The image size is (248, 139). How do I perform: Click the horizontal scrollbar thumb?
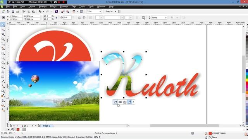(184, 125)
